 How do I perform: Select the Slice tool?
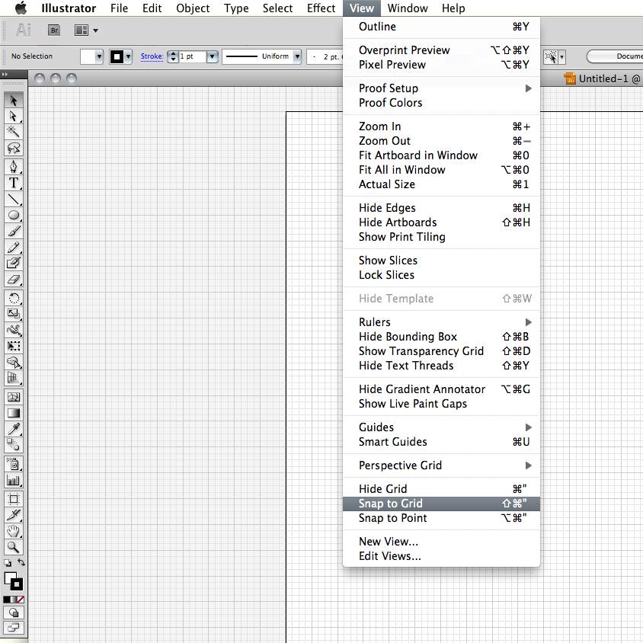[14, 515]
